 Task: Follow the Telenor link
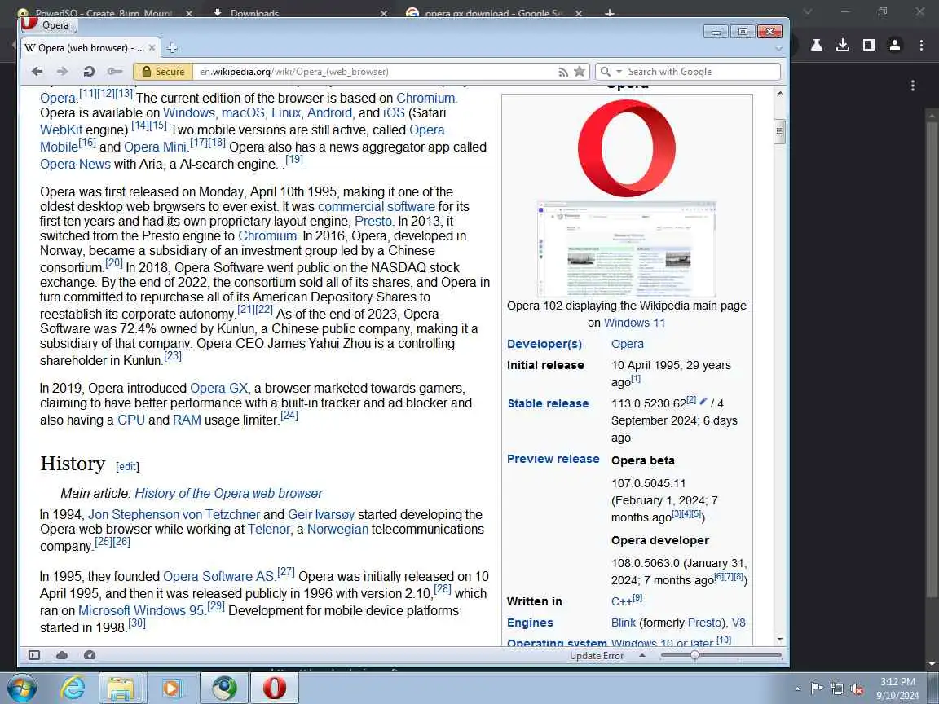click(x=269, y=529)
